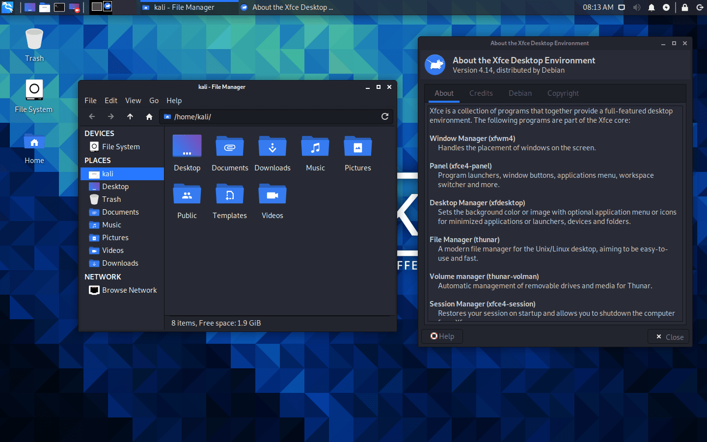The width and height of the screenshot is (707, 442).
Task: Click Browse Network in sidebar
Action: 122,290
